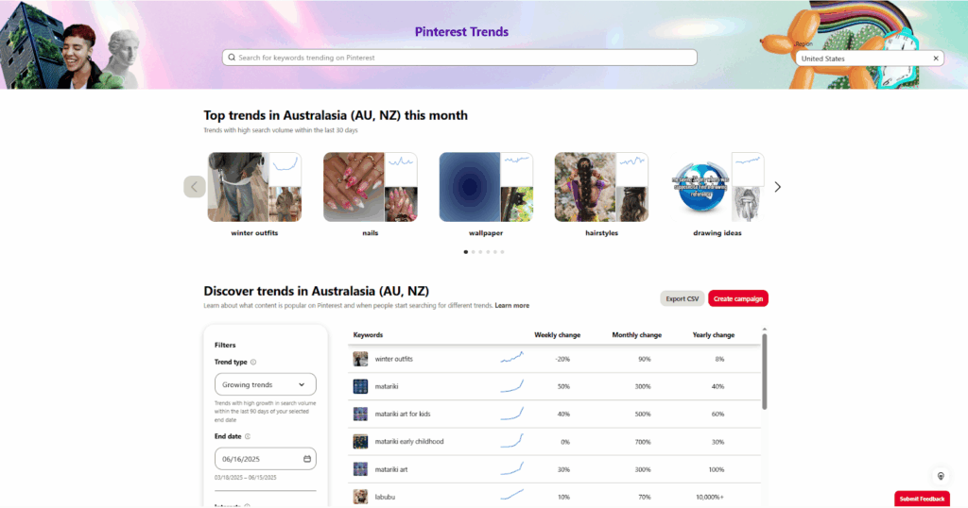Clear the United States region selection

[x=936, y=59]
